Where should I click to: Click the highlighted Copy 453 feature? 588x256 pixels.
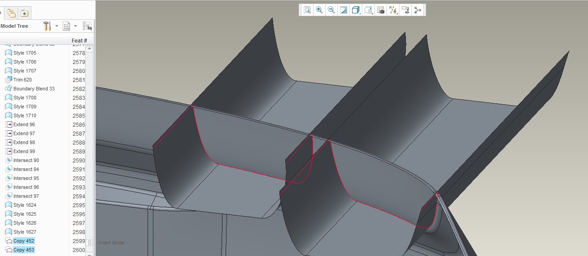(x=24, y=250)
